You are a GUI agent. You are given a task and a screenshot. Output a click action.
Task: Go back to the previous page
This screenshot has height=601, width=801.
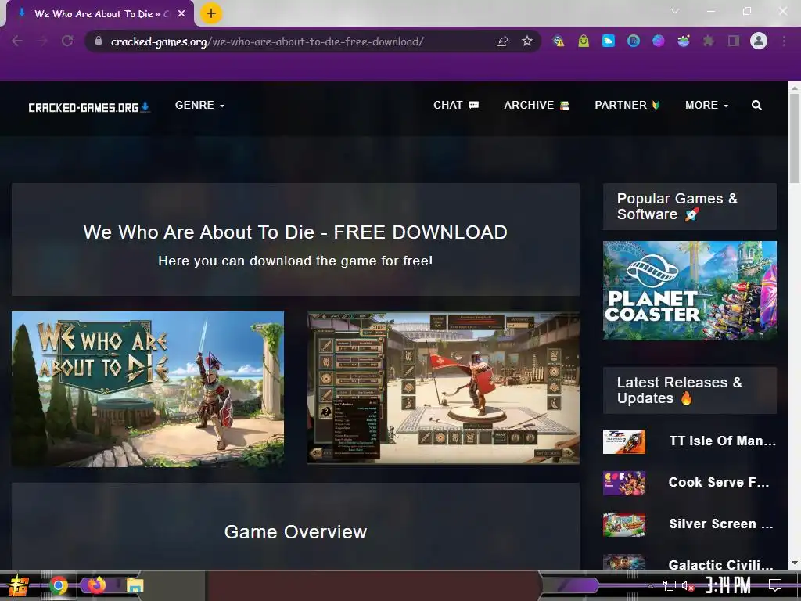click(x=17, y=41)
